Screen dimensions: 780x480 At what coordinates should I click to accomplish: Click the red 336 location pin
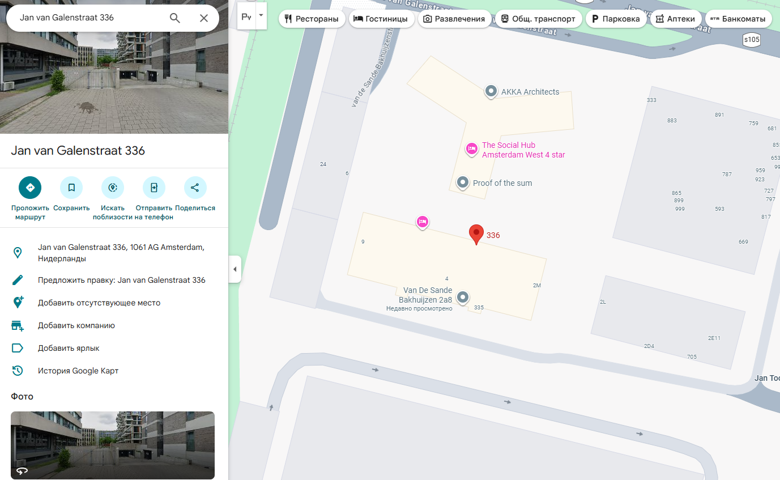pyautogui.click(x=476, y=233)
